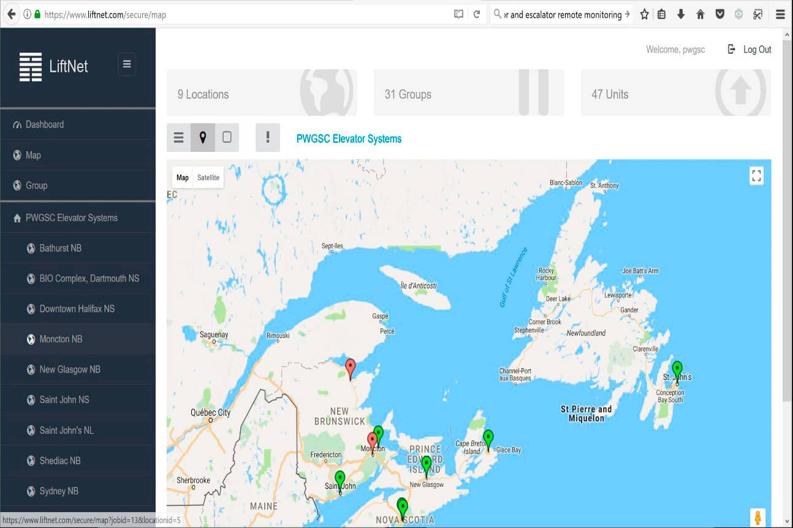Open the 31 Groups card
This screenshot has height=528, width=793.
[x=469, y=93]
